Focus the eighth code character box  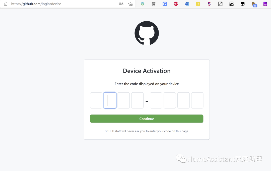click(197, 100)
